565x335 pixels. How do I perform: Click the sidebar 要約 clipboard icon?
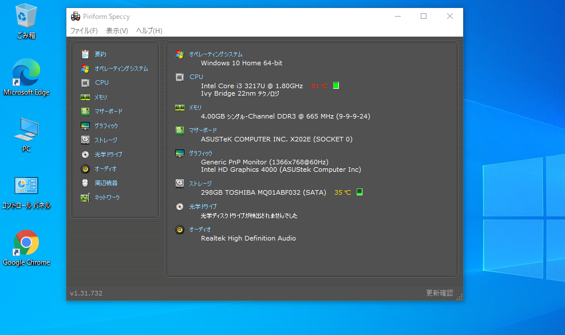85,54
